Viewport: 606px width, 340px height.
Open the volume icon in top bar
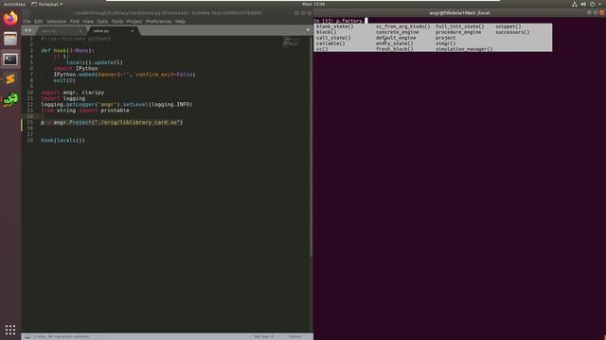click(x=583, y=4)
